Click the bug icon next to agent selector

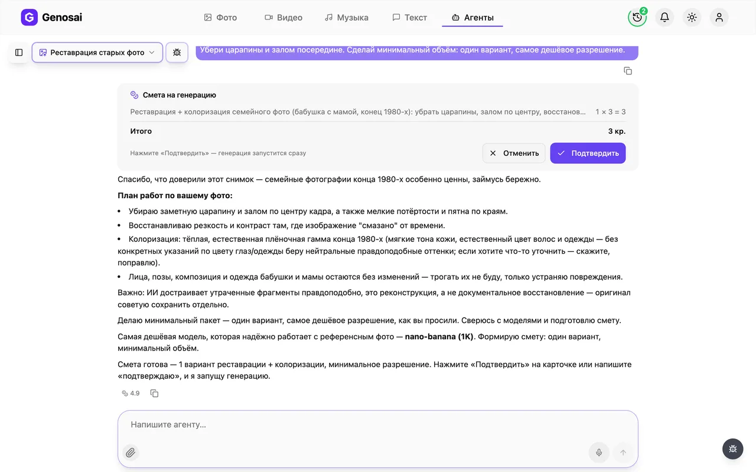pos(177,53)
